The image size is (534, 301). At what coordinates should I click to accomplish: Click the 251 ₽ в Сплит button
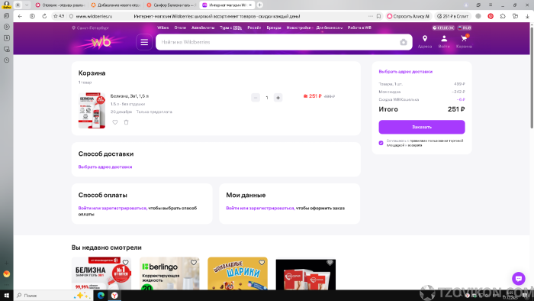click(x=452, y=16)
